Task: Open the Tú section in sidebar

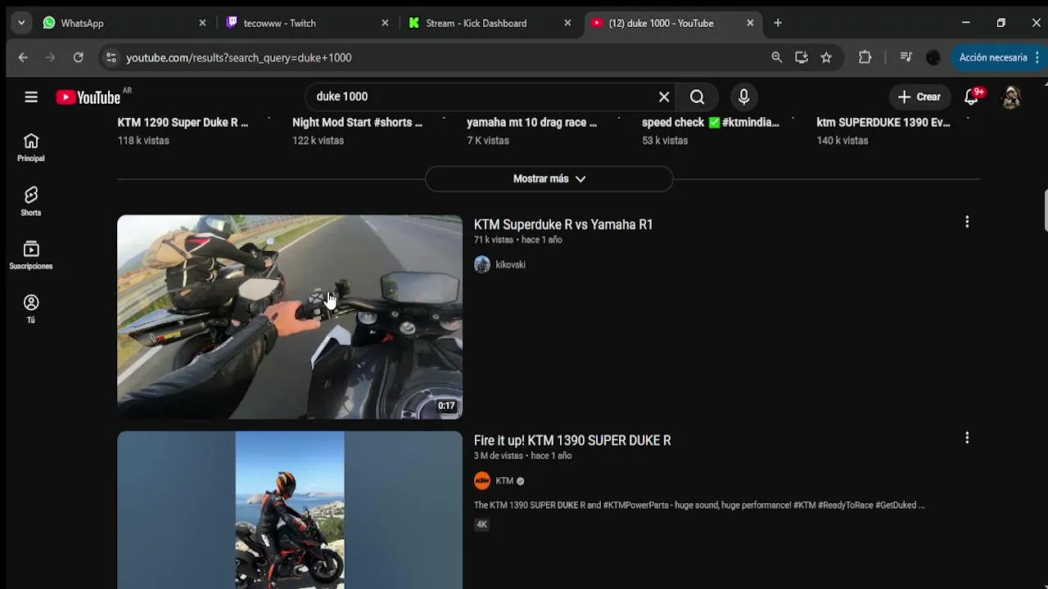Action: tap(31, 309)
